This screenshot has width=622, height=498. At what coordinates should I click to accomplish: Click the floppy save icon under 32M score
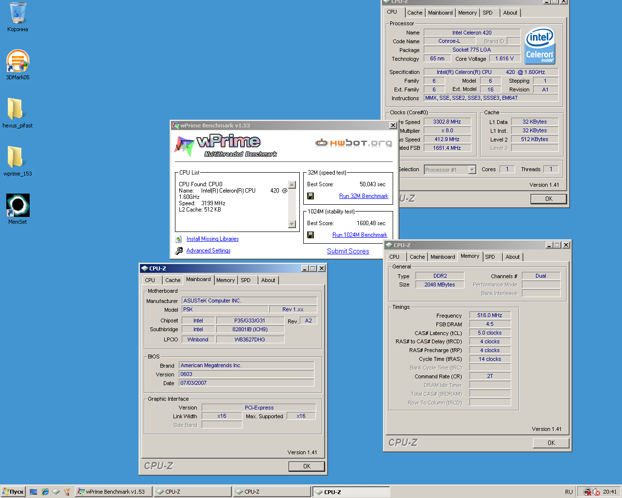[311, 196]
